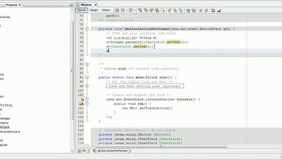Image resolution: width=282 pixels, height=159 pixels.
Task: Shift Line Right toolbar icon
Action: [194, 10]
